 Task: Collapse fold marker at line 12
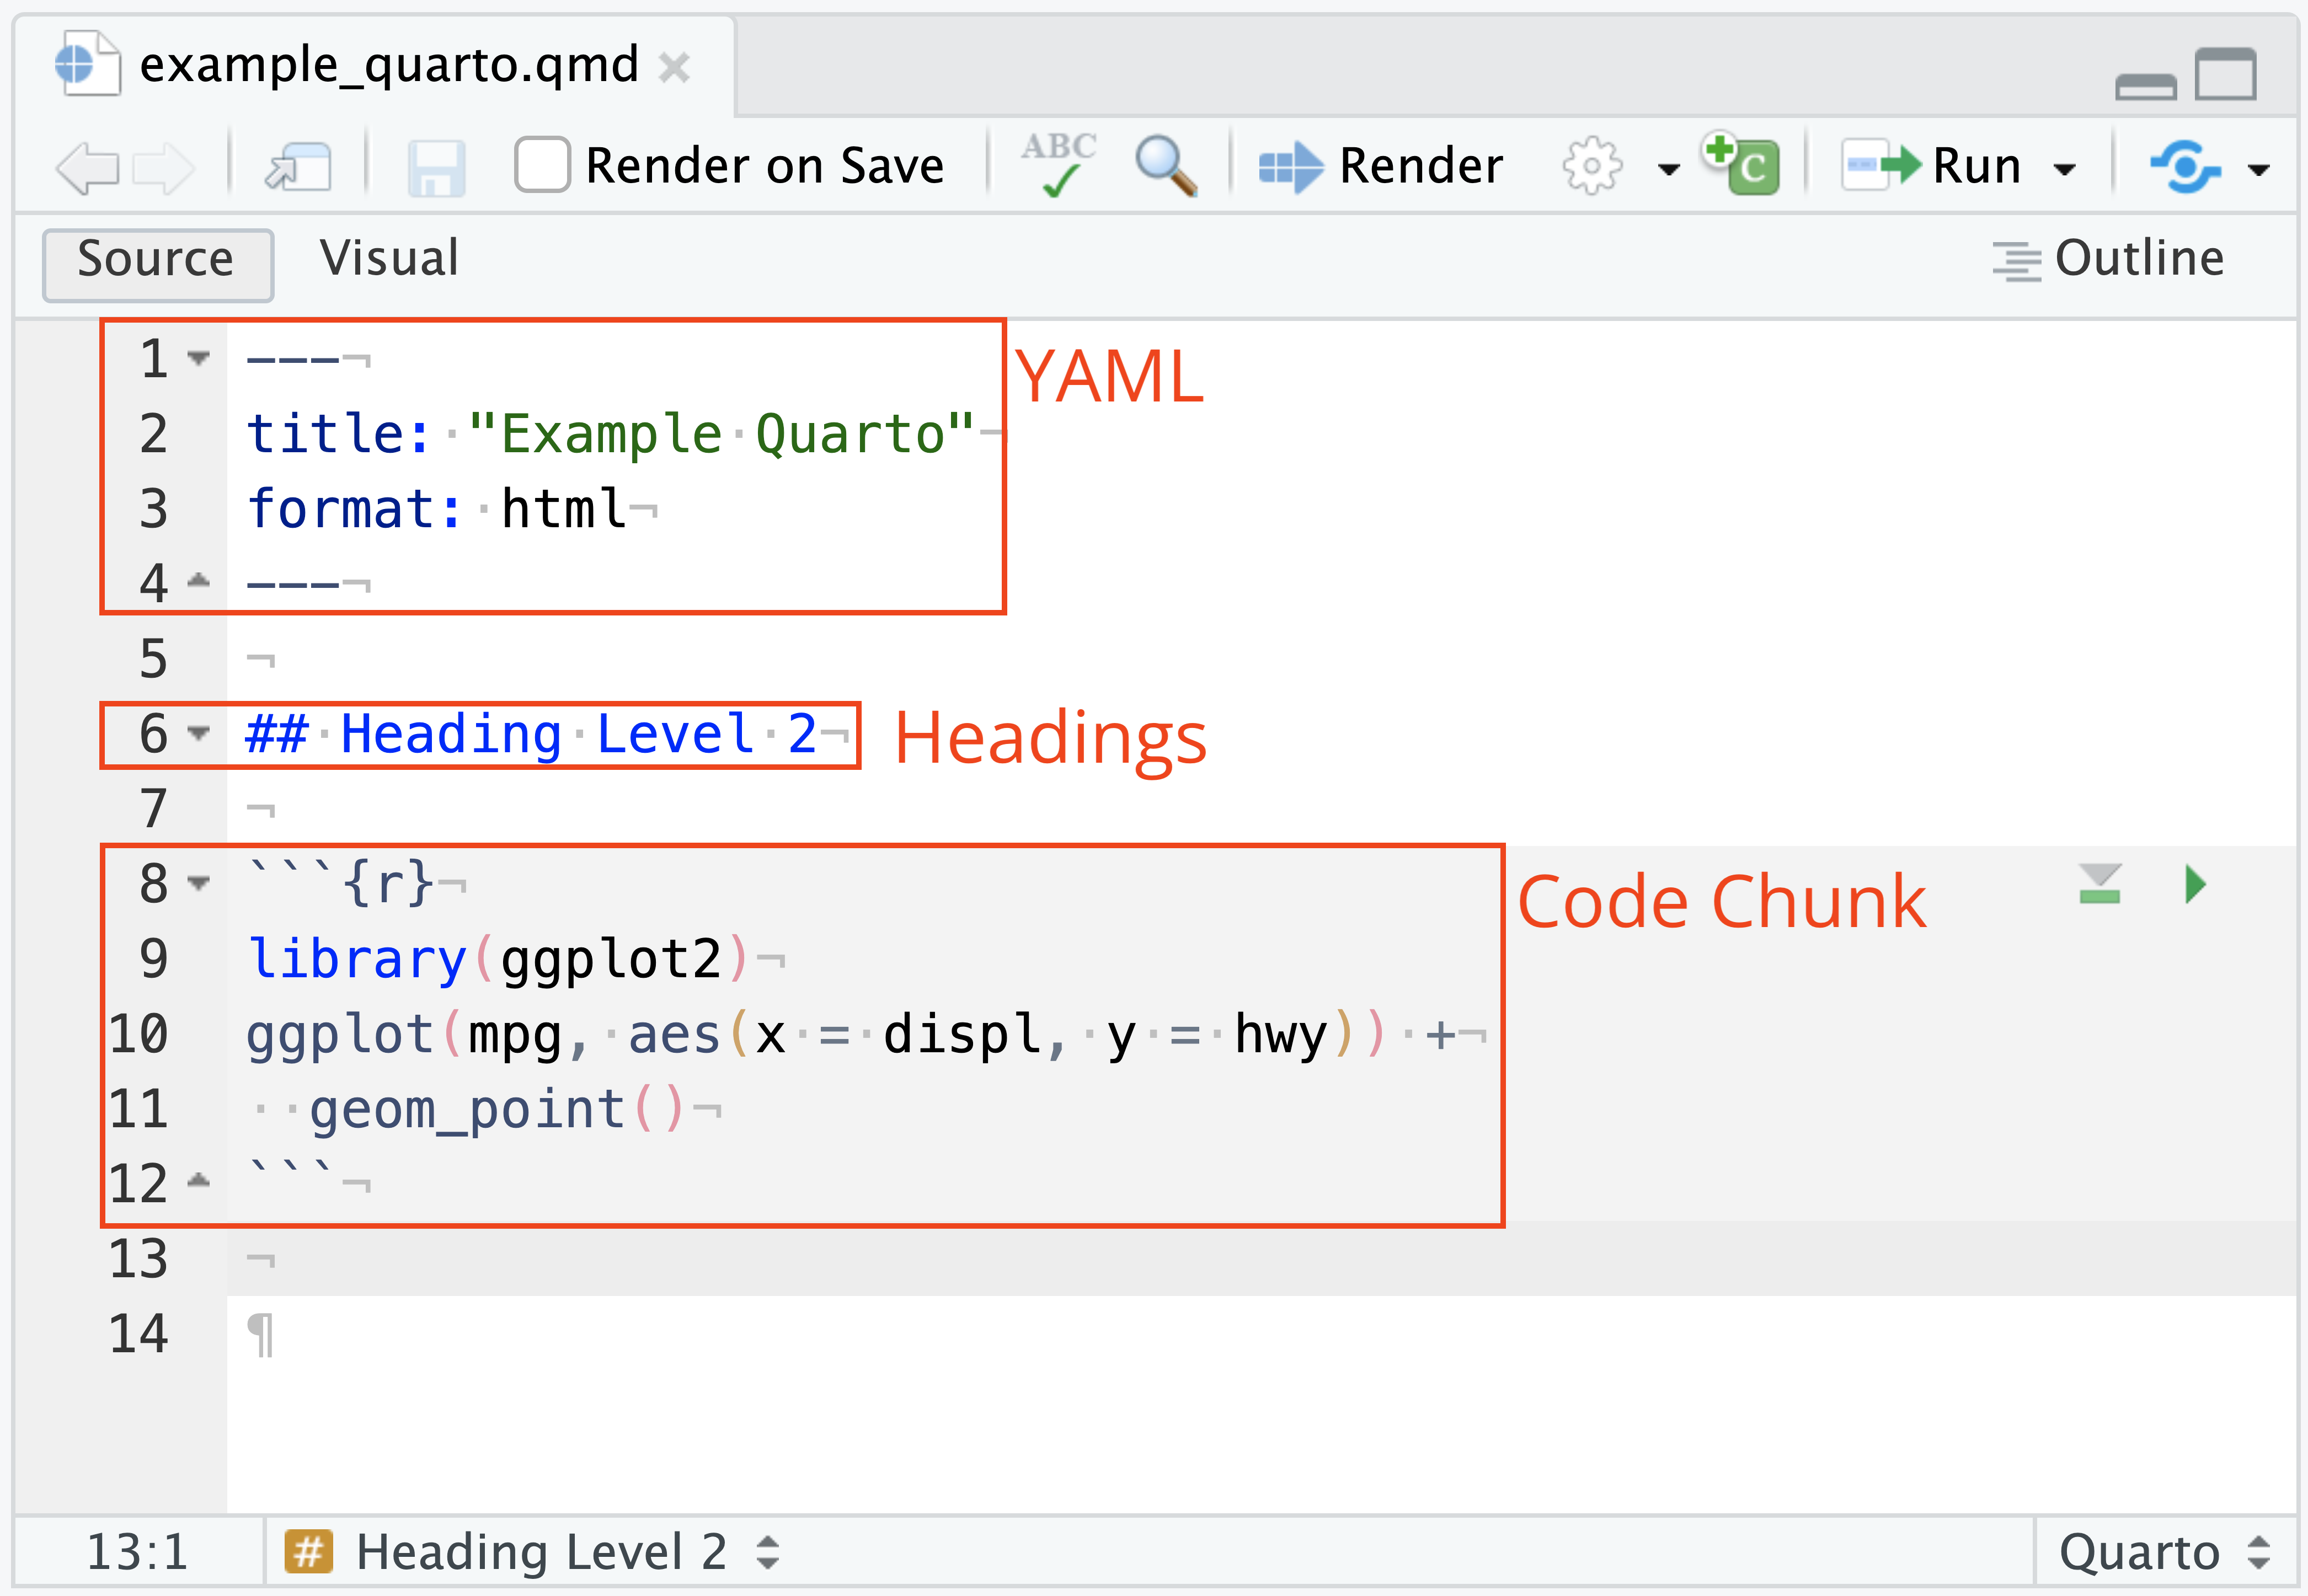199,1181
